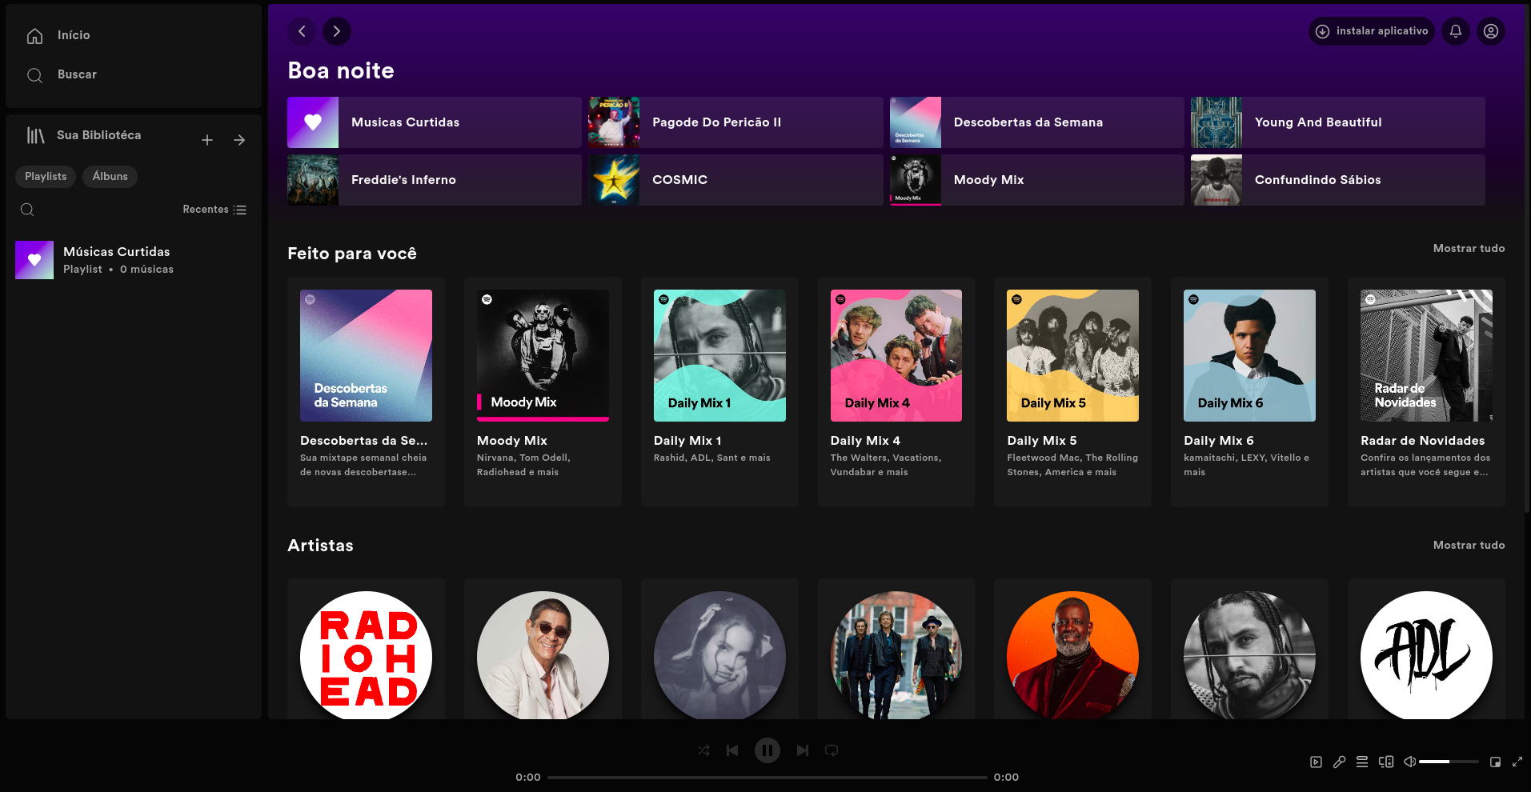Click the instalar aplicativo button

click(x=1372, y=31)
